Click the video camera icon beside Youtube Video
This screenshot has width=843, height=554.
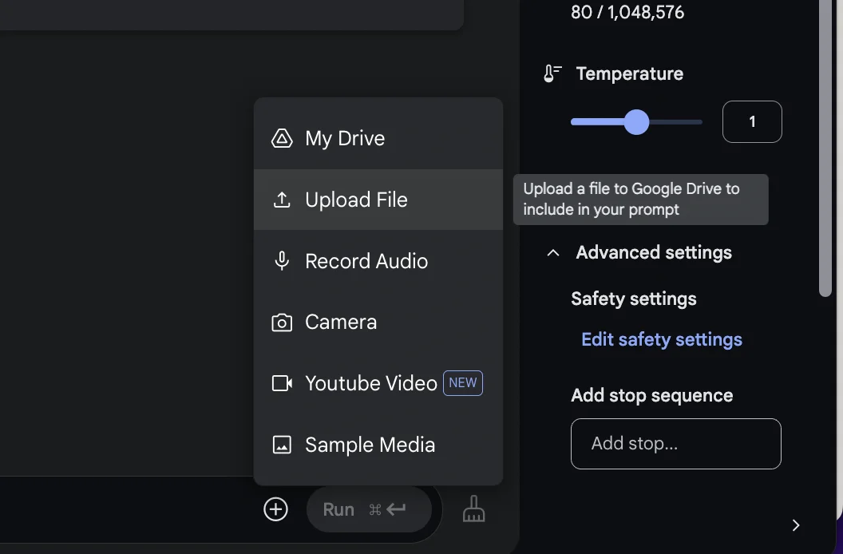coord(282,383)
